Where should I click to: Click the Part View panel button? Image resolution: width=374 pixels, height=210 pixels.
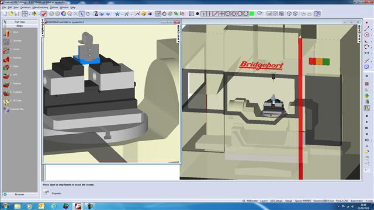tap(20, 22)
